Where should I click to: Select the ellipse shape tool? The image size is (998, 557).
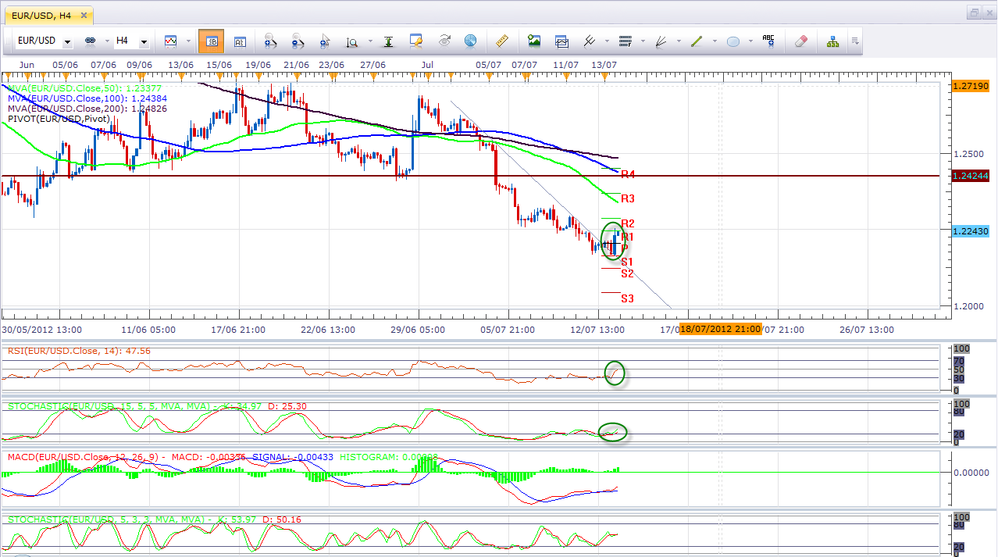click(733, 41)
